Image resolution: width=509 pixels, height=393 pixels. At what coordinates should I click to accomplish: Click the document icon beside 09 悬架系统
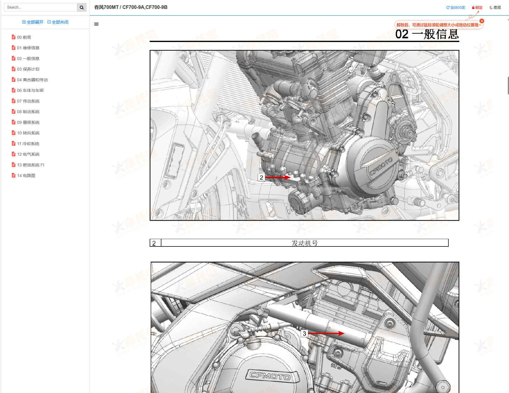(14, 122)
